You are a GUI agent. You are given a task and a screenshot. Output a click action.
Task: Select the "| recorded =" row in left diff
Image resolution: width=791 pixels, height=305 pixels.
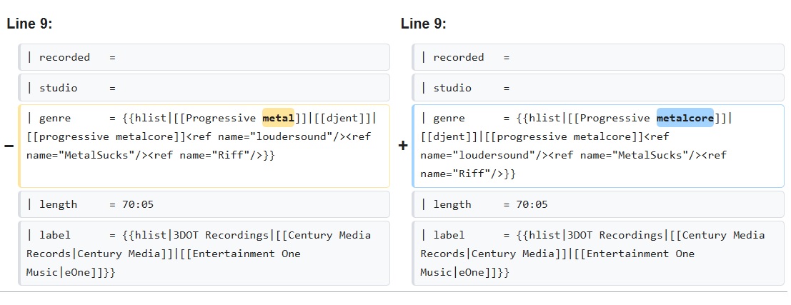pos(204,57)
